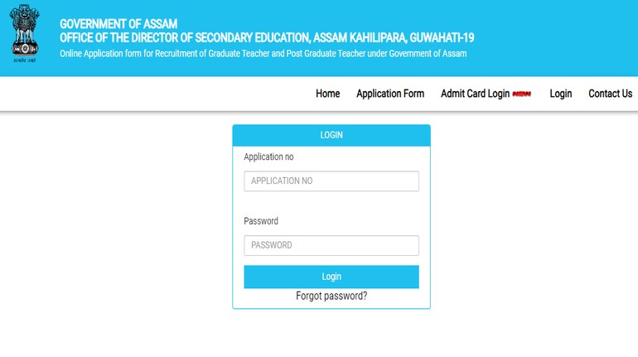Click the Online Application form subtitle text

click(263, 53)
